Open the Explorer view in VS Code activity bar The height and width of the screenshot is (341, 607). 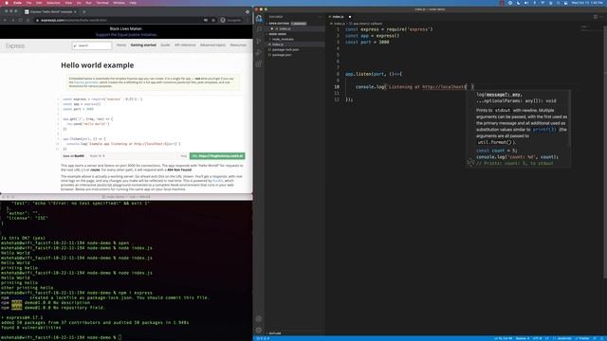259,18
